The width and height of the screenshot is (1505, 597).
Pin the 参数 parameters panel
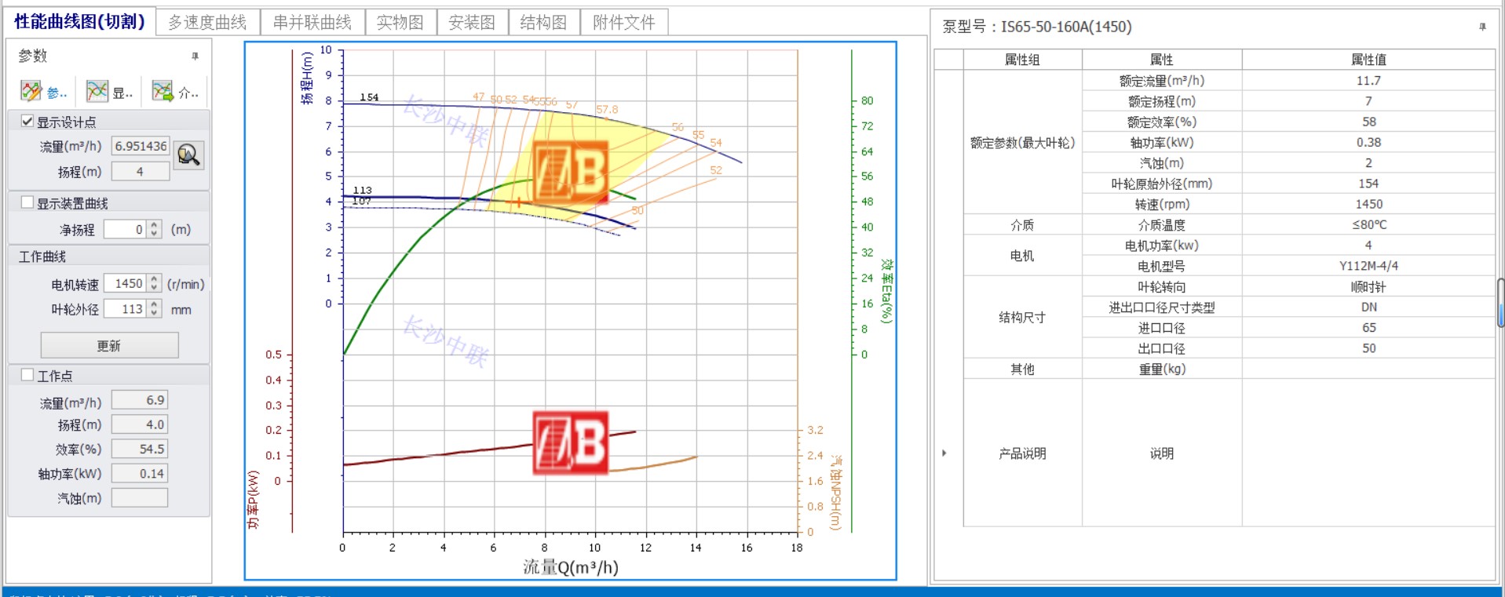pos(195,56)
